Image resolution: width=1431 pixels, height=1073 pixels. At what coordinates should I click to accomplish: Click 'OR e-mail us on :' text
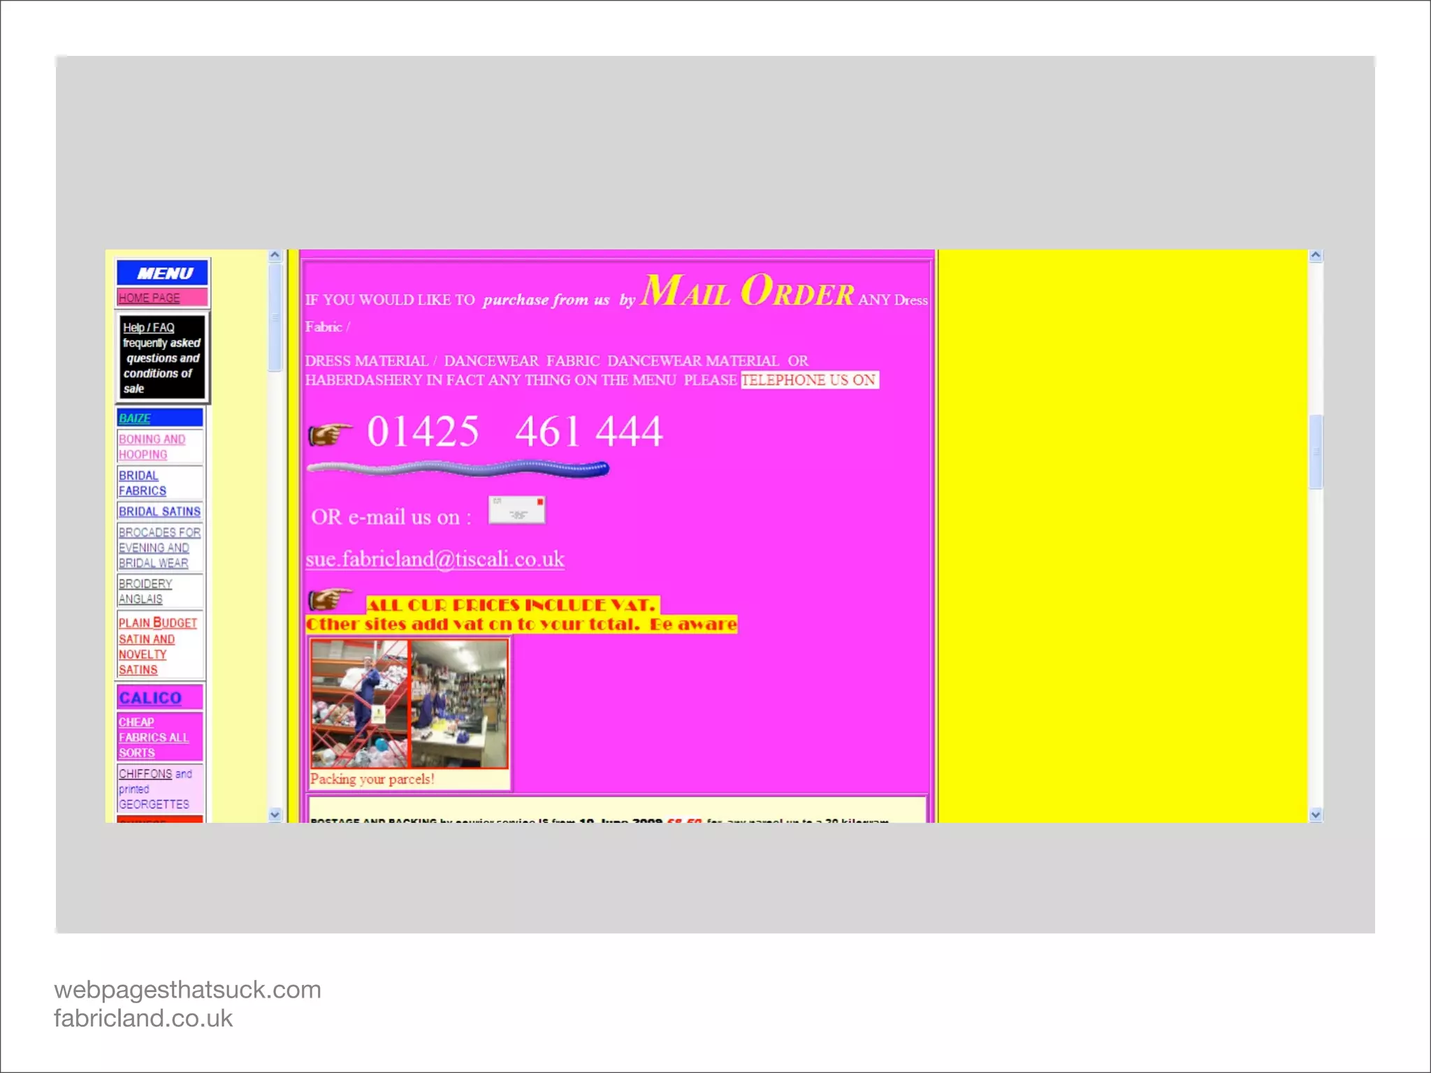click(391, 517)
